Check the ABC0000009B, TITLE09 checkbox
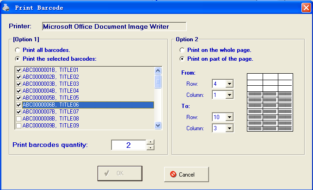The height and width of the screenshot is (190, 313). [18, 126]
